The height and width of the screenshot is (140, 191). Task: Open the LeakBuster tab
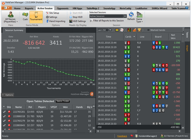point(142,8)
